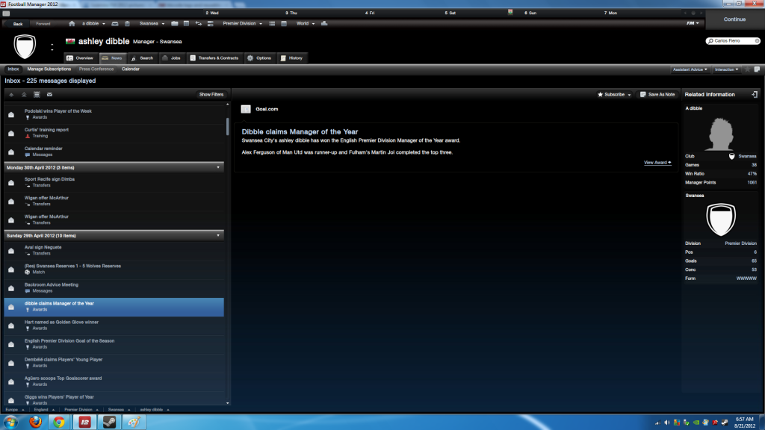Click the notes icon at far right of tab bar
The height and width of the screenshot is (430, 765).
758,69
